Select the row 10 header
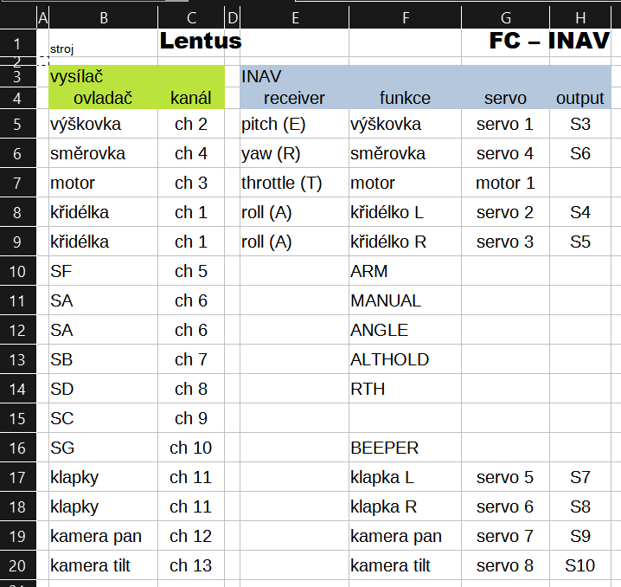 [x=19, y=272]
